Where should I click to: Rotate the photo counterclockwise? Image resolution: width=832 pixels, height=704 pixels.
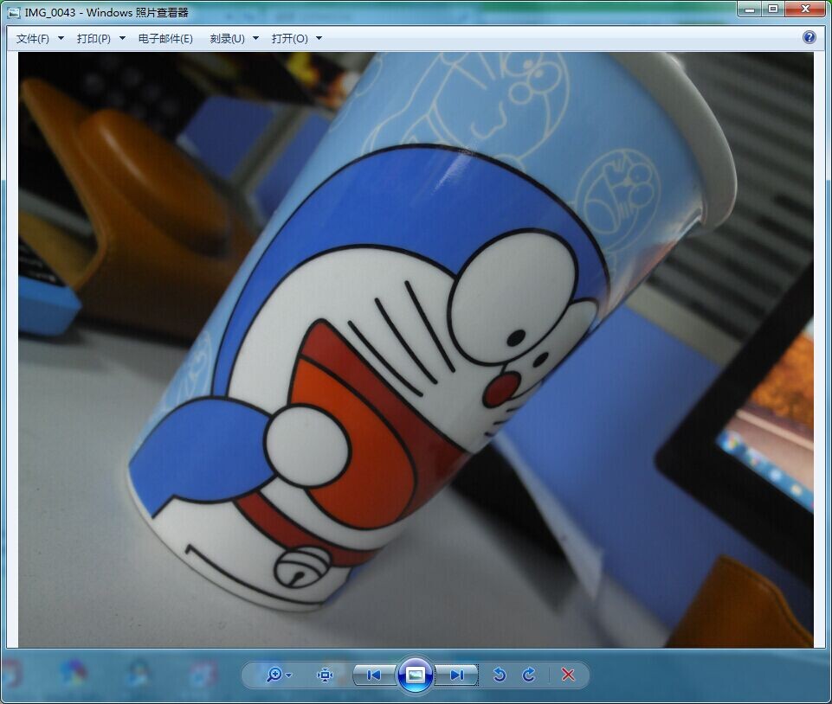point(500,675)
